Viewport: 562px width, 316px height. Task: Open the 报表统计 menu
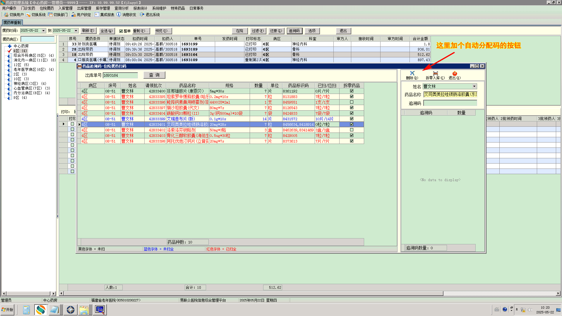[x=140, y=8]
